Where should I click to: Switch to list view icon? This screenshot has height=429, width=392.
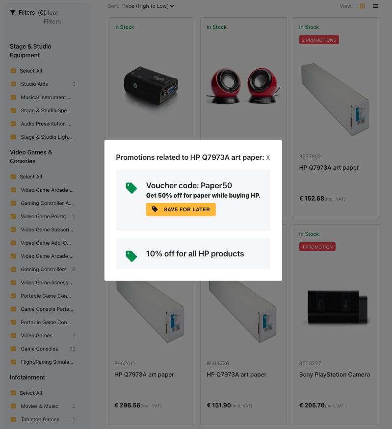(376, 6)
